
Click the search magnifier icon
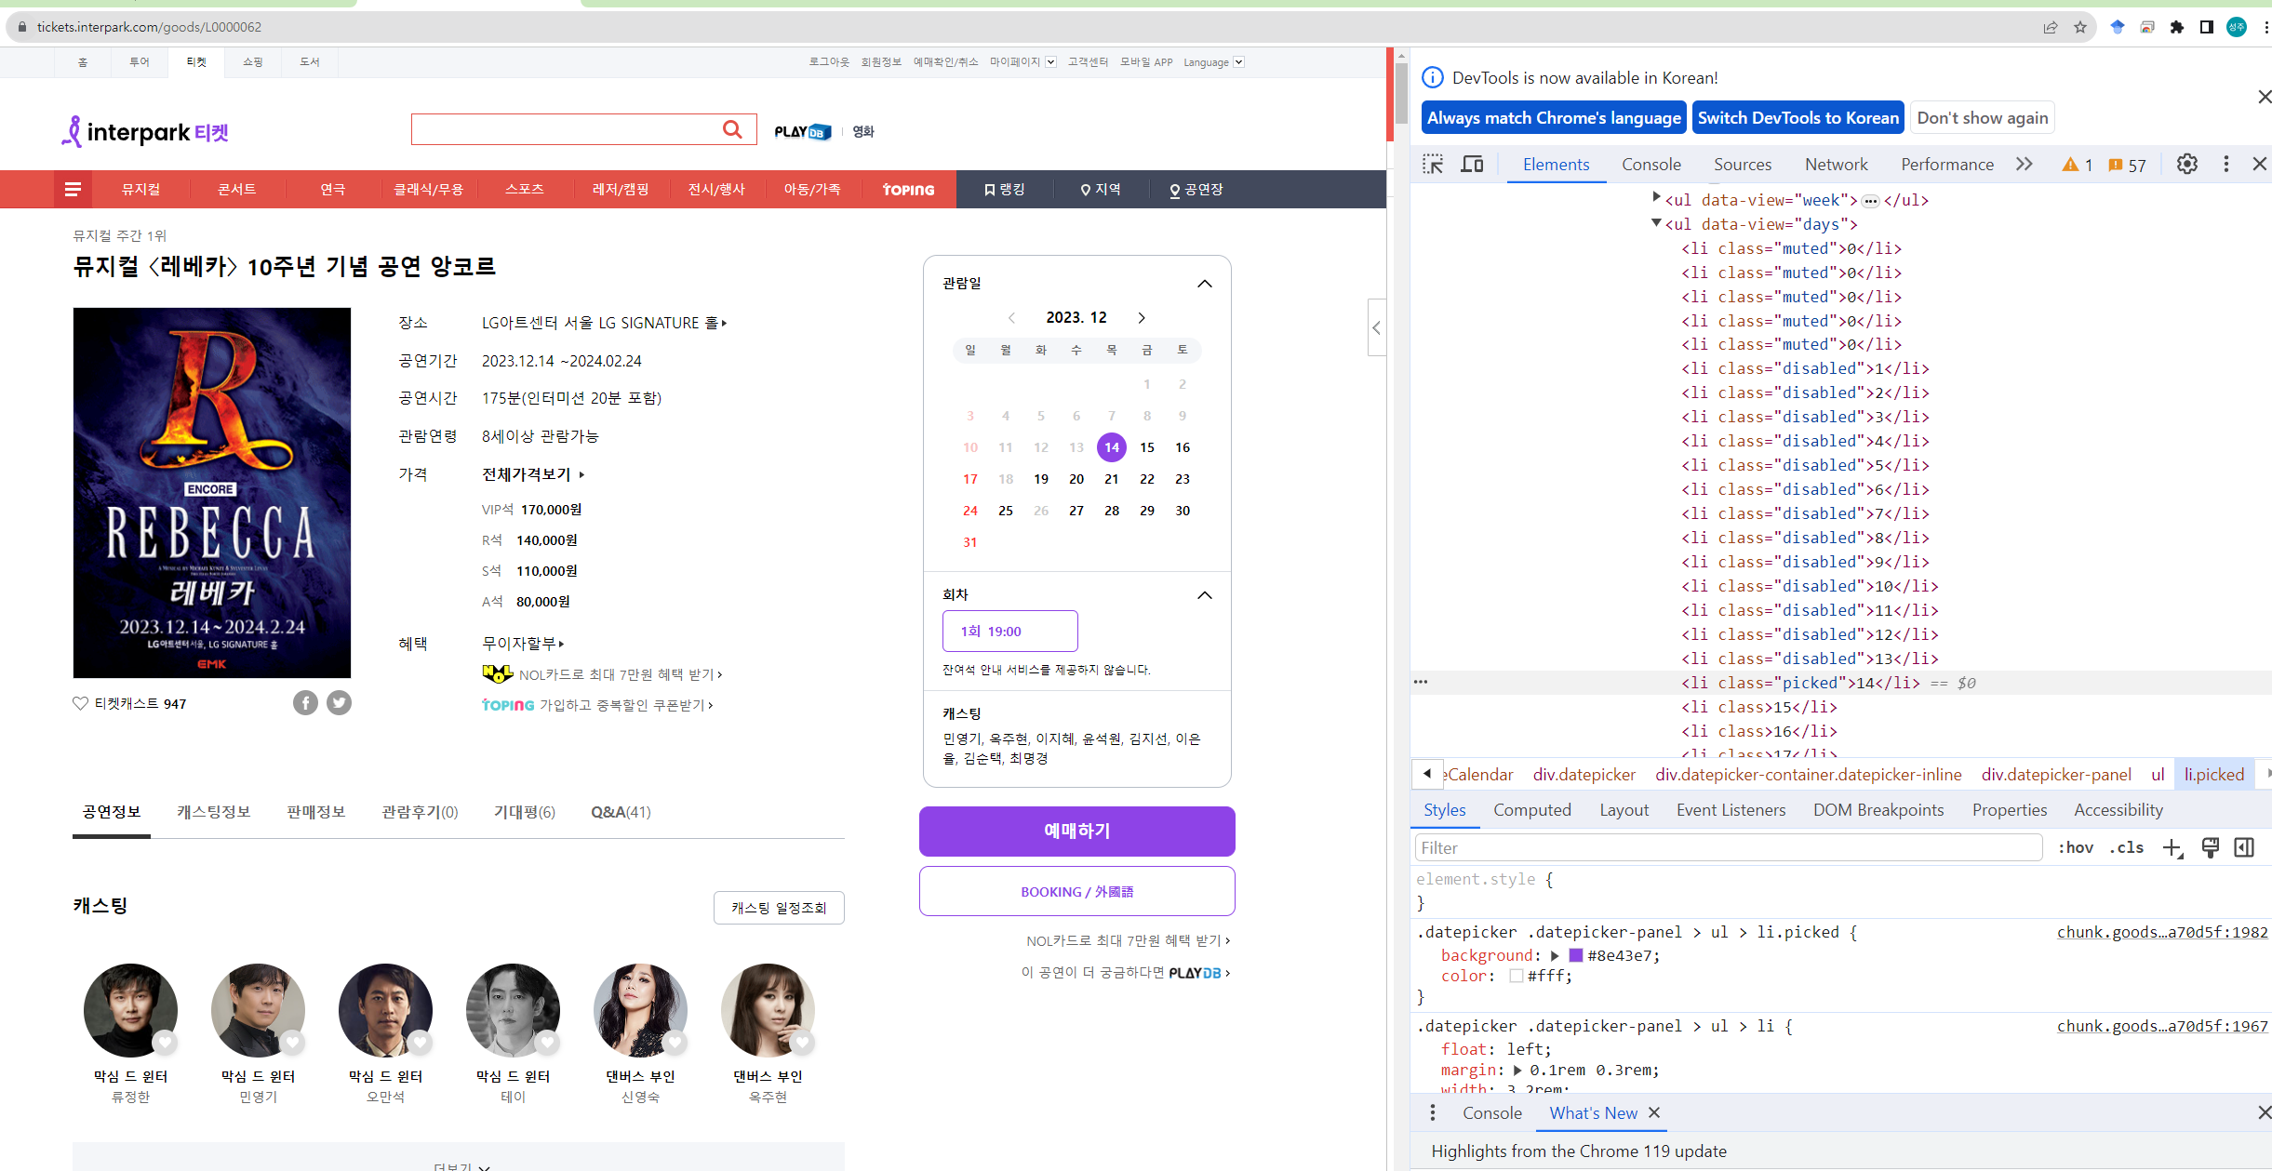(732, 129)
